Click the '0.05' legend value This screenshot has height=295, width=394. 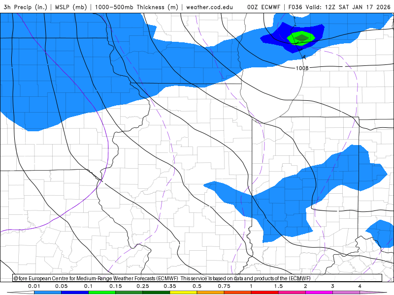pos(61,286)
